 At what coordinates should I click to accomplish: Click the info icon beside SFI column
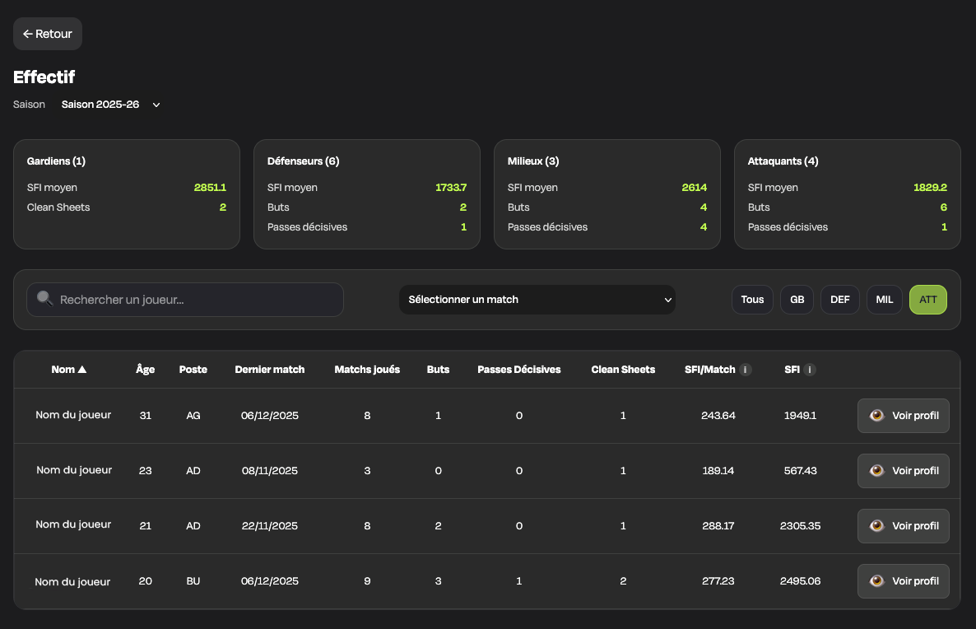click(x=810, y=370)
